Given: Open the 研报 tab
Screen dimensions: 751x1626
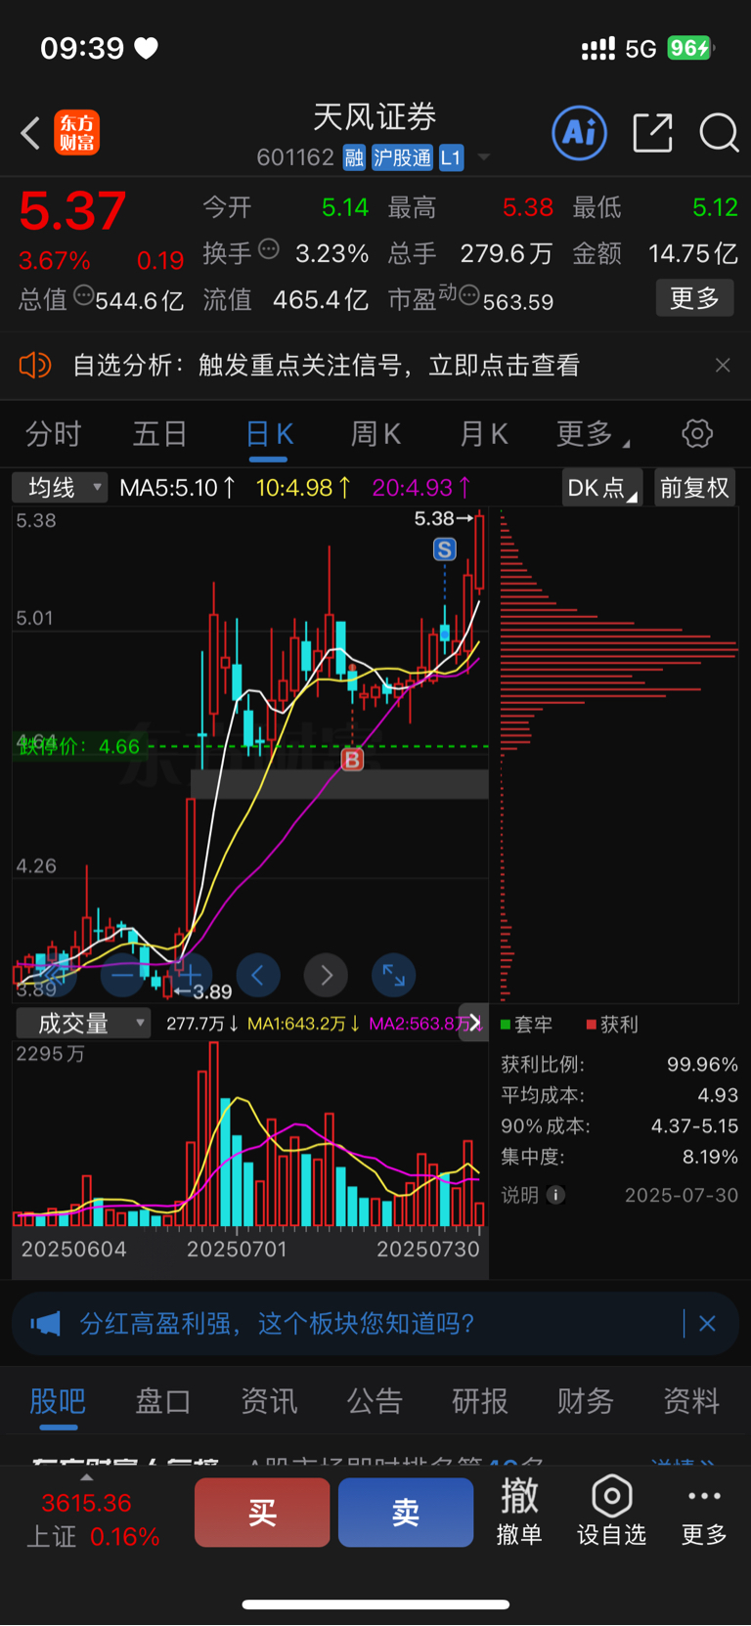Looking at the screenshot, I should (x=480, y=1401).
